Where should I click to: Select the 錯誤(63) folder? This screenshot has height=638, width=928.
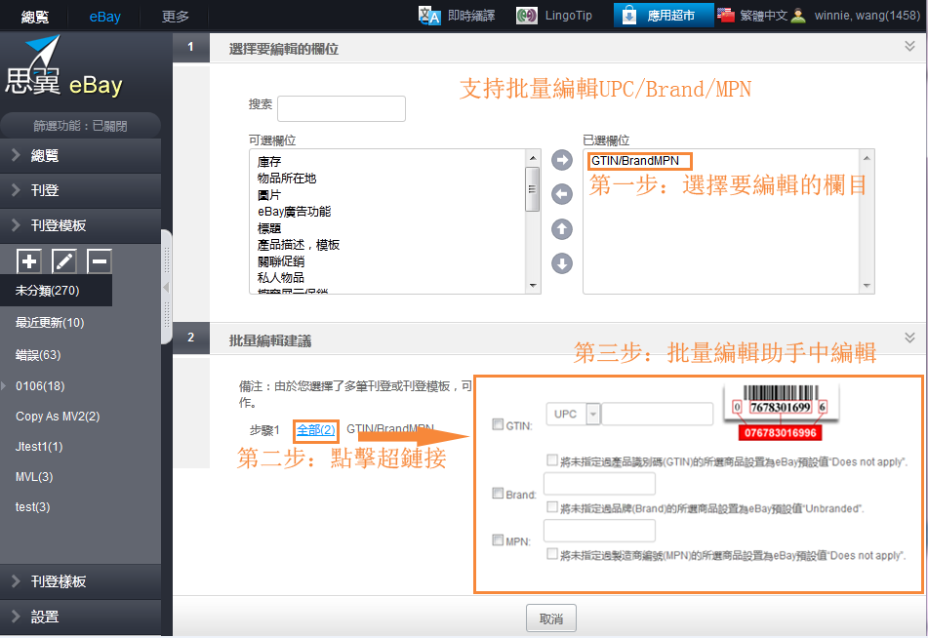[x=38, y=354]
